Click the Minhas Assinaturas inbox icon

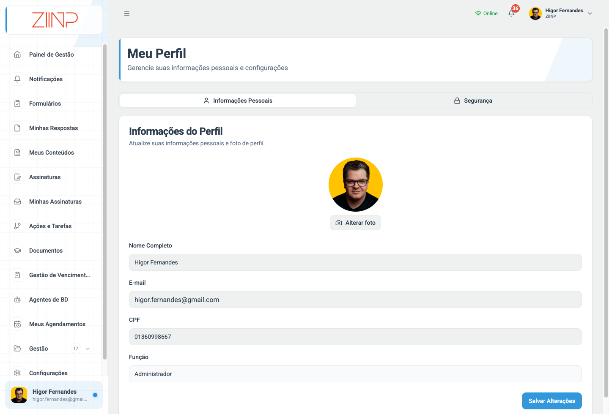pyautogui.click(x=17, y=202)
